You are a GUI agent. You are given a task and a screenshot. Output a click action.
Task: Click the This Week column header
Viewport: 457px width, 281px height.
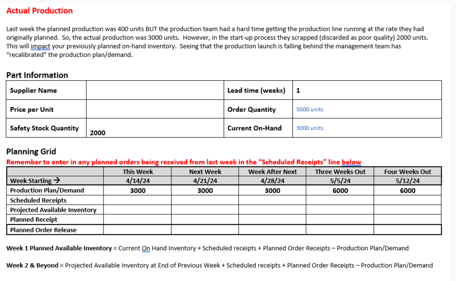pos(137,172)
